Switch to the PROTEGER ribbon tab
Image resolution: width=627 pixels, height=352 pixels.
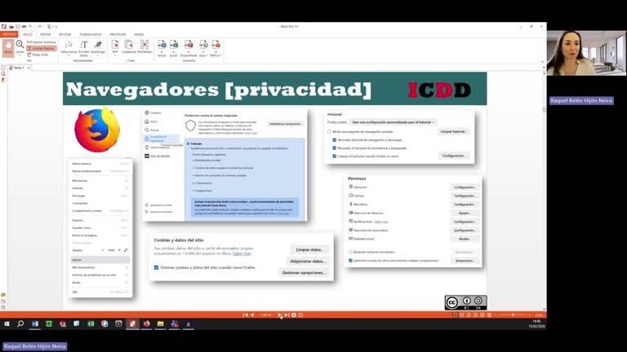click(x=118, y=35)
